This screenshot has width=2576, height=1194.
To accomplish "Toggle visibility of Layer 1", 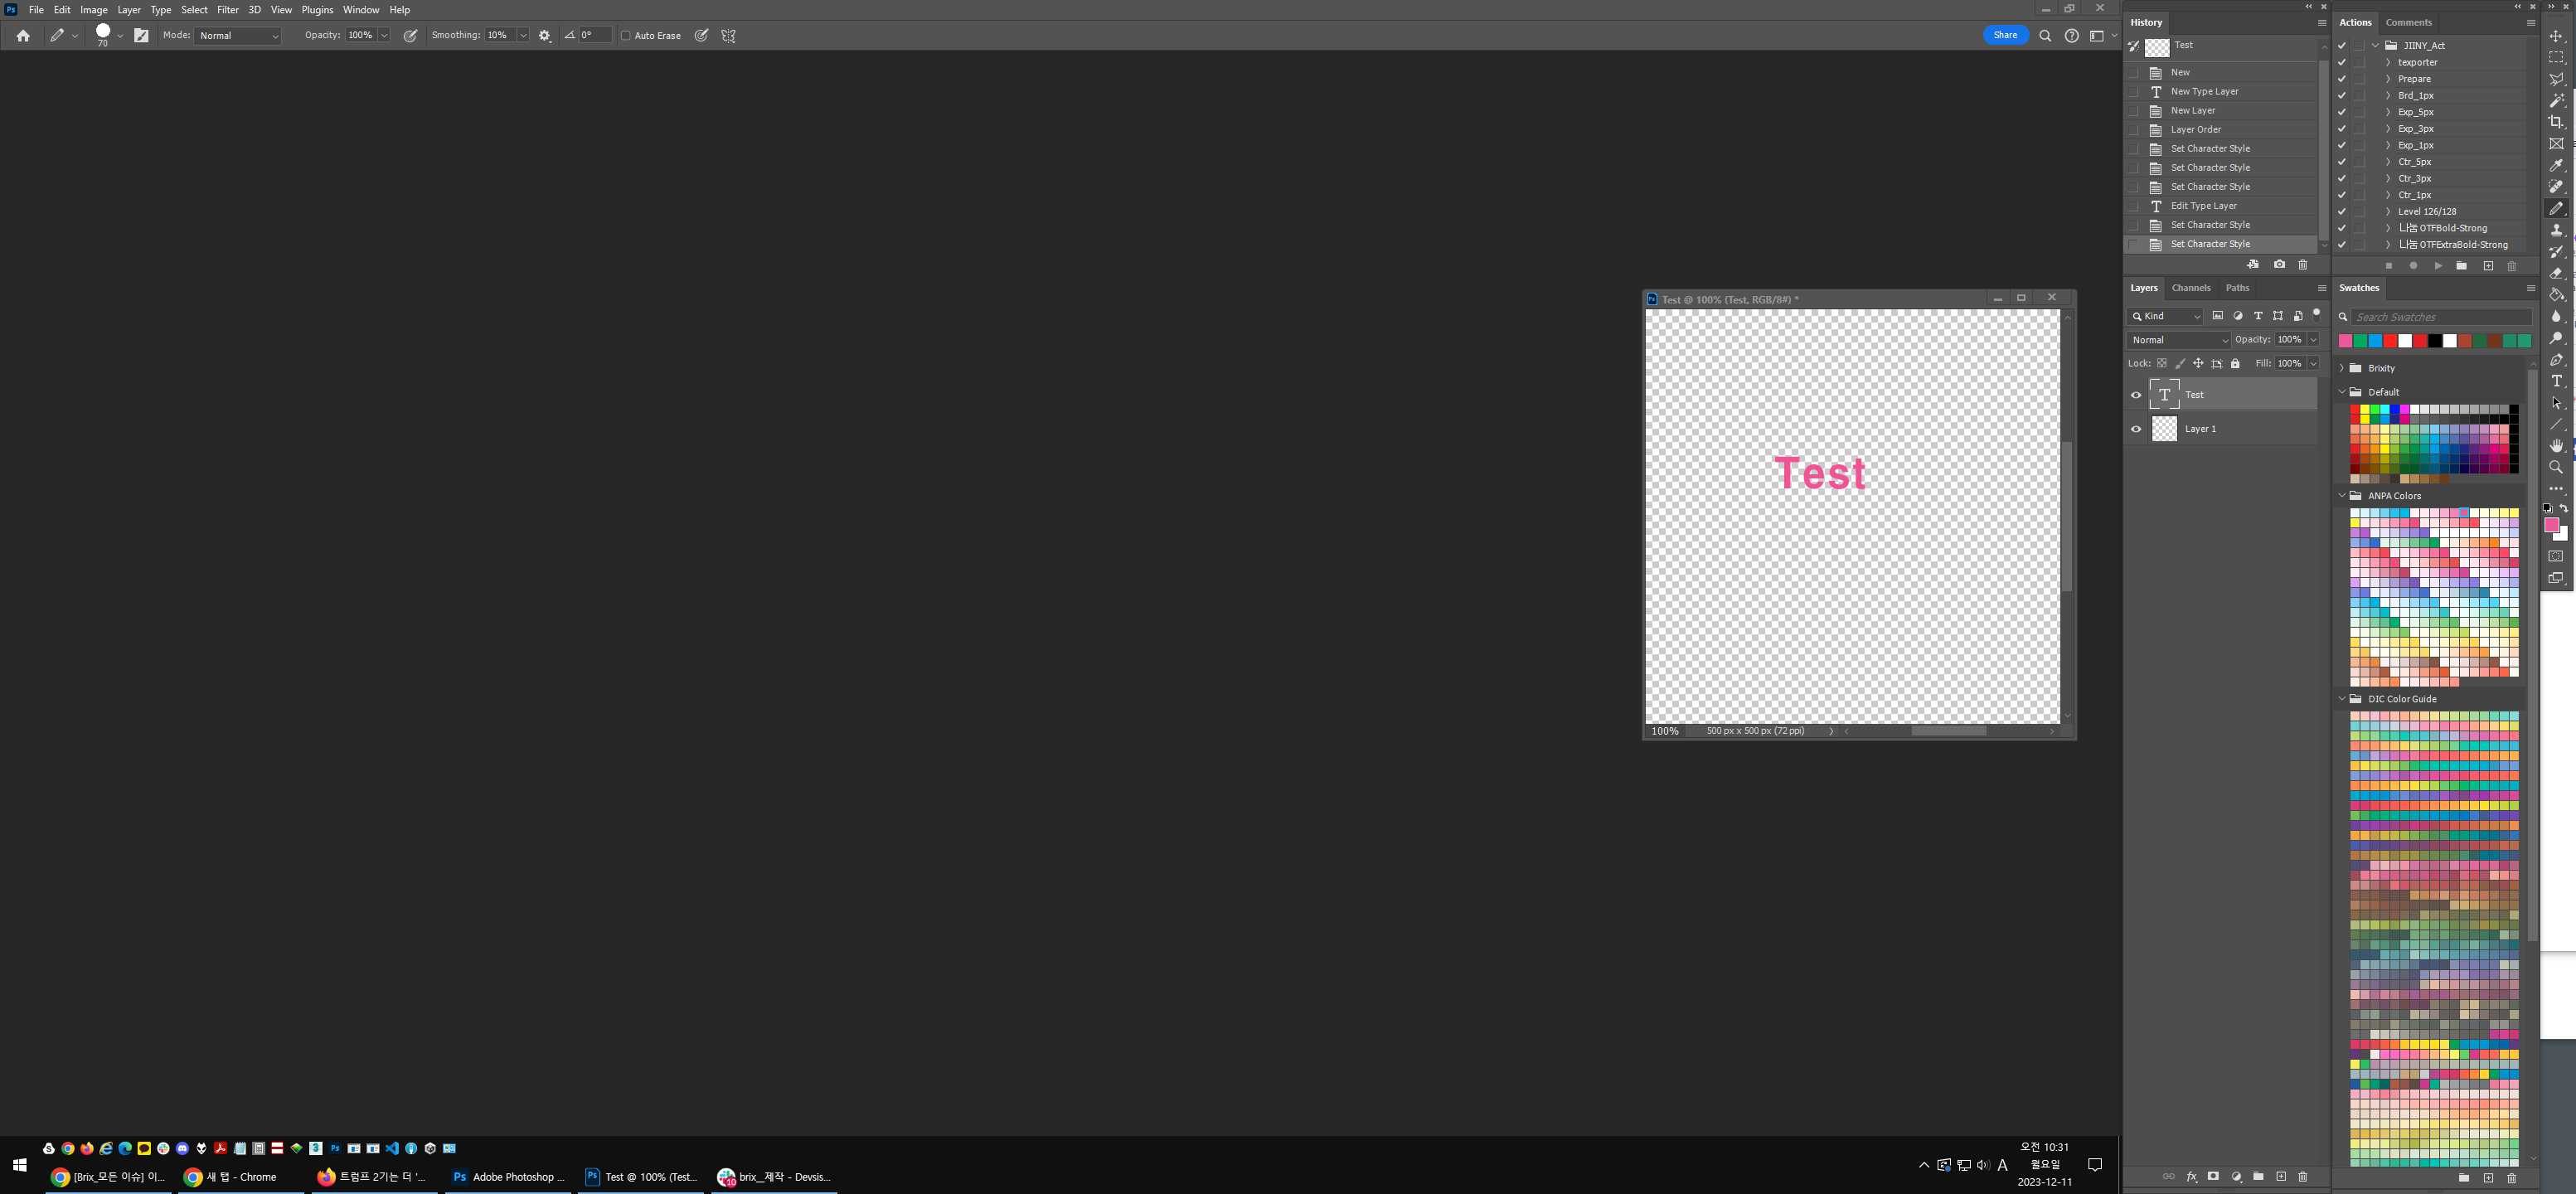I will 2136,428.
